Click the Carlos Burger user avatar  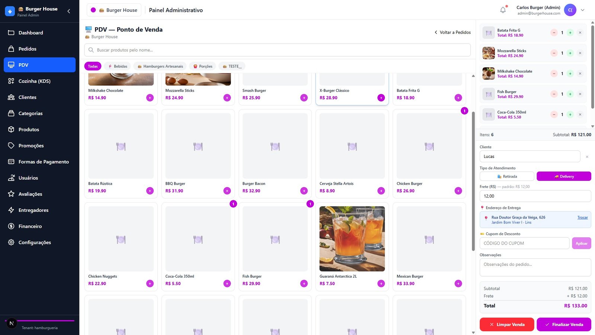(x=570, y=10)
